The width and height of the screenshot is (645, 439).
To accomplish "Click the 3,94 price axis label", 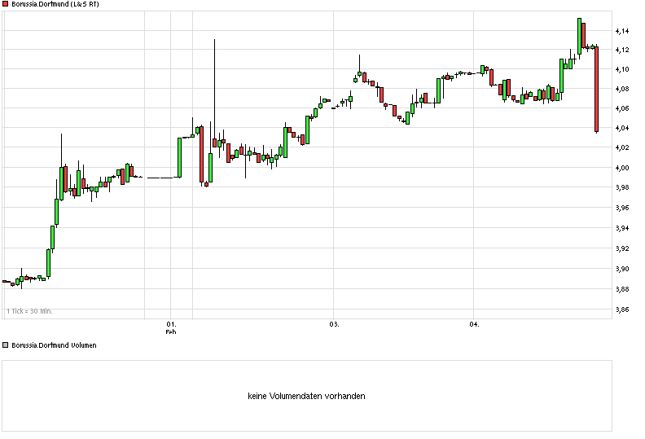I will point(622,228).
